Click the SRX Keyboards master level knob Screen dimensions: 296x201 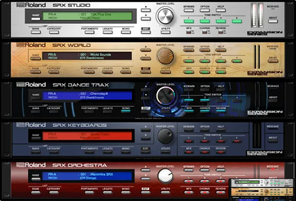click(165, 136)
